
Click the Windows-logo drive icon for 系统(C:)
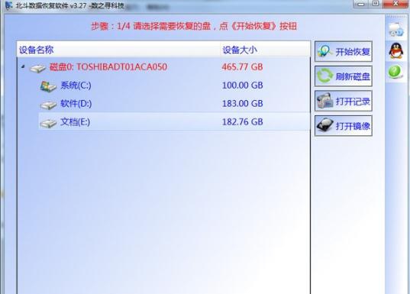(x=48, y=86)
